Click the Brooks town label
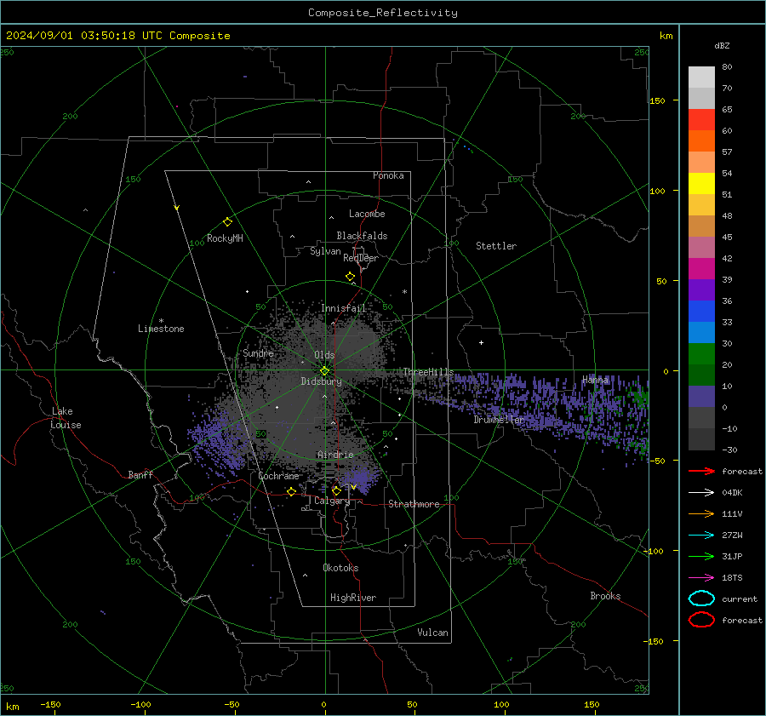This screenshot has width=766, height=716. click(605, 596)
